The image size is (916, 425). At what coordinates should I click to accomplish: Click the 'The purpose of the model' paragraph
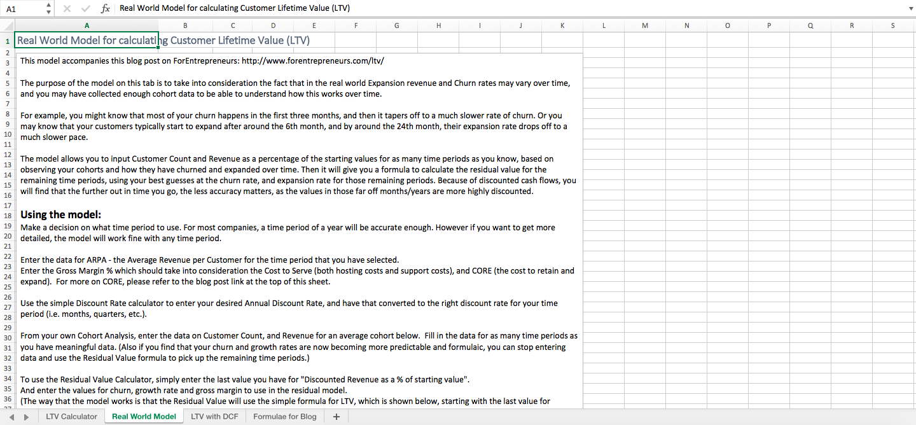pos(295,88)
